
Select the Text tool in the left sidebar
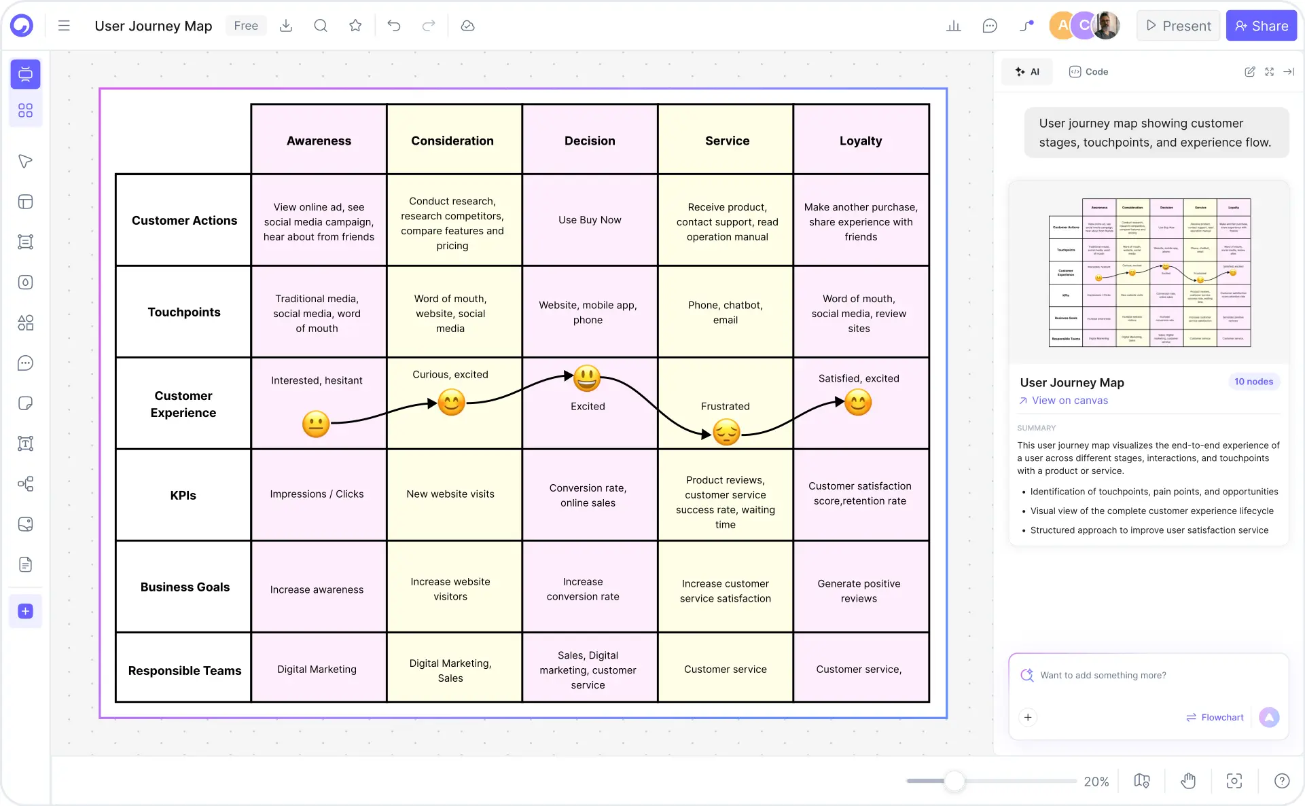pos(25,443)
